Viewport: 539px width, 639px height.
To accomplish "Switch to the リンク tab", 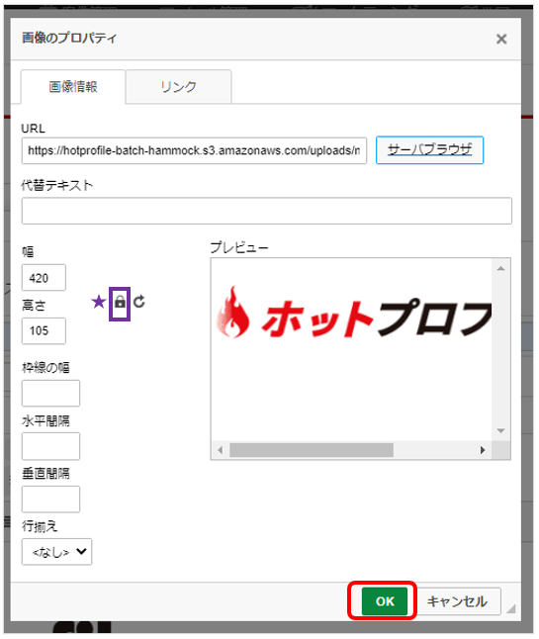I will 178,87.
